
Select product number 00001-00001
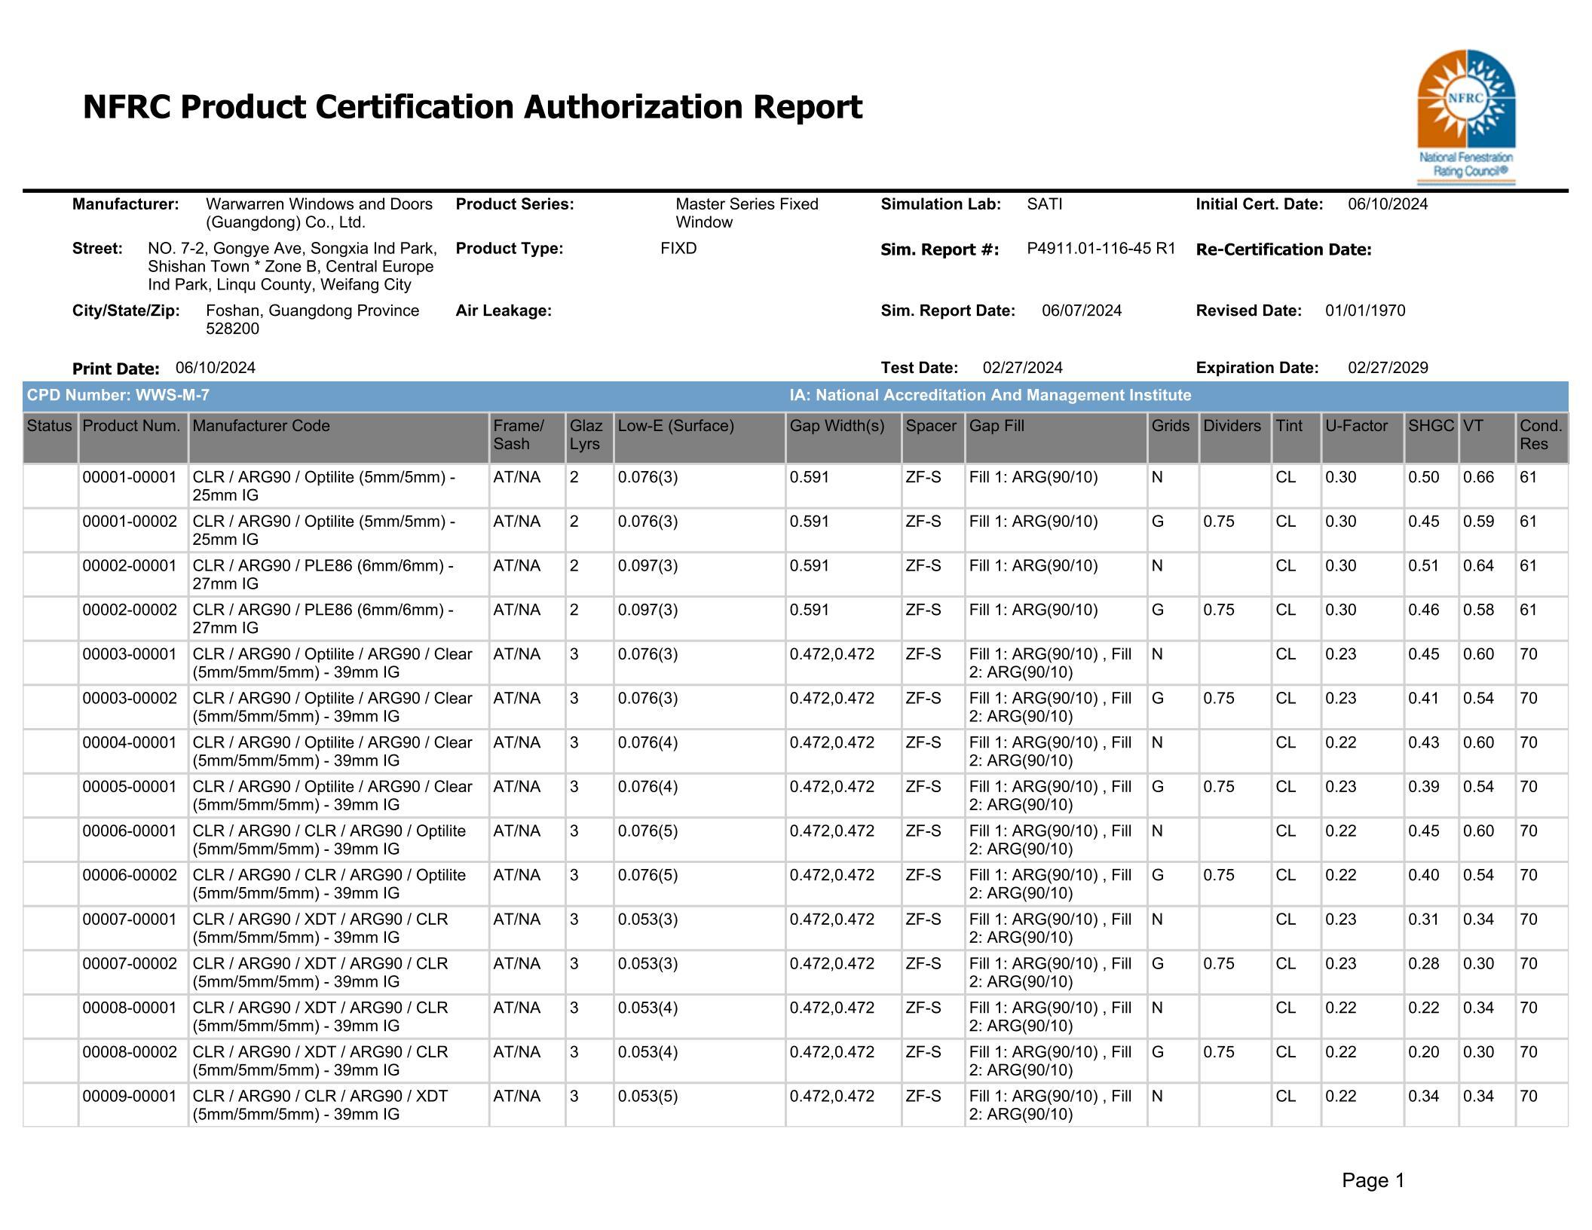pyautogui.click(x=130, y=477)
